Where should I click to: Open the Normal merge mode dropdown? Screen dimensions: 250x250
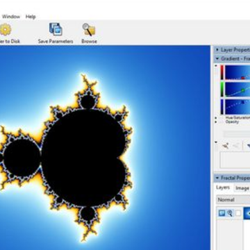point(233,200)
